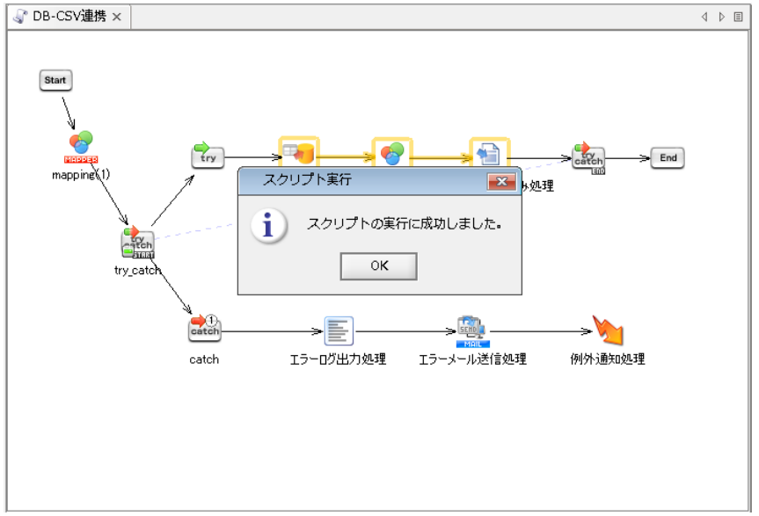This screenshot has height=516, width=759.
Task: Click the try_catch END node icon
Action: coord(587,158)
